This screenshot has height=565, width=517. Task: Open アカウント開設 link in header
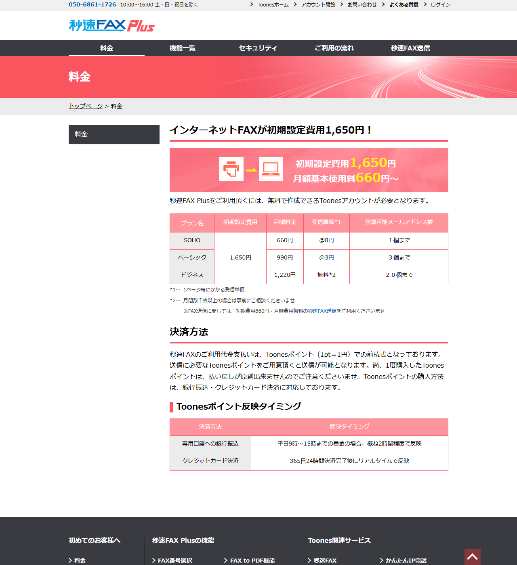[x=318, y=5]
